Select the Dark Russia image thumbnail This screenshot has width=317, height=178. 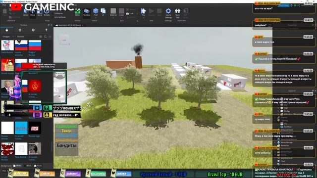coord(7,45)
